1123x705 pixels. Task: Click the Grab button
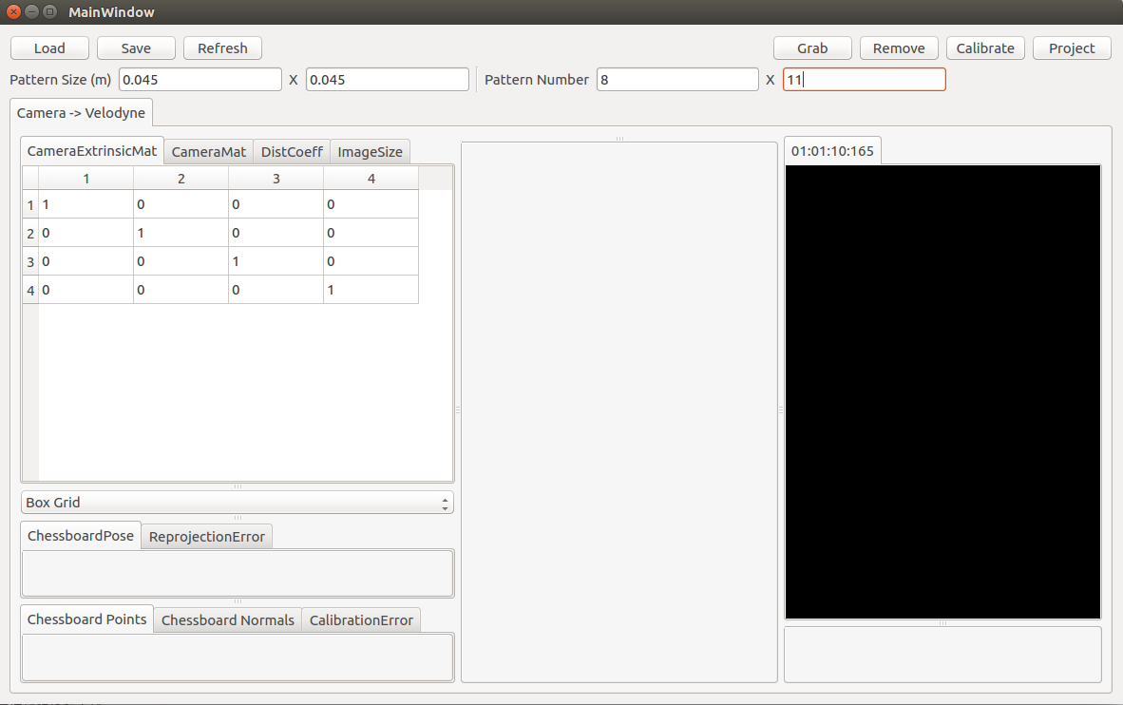coord(812,48)
